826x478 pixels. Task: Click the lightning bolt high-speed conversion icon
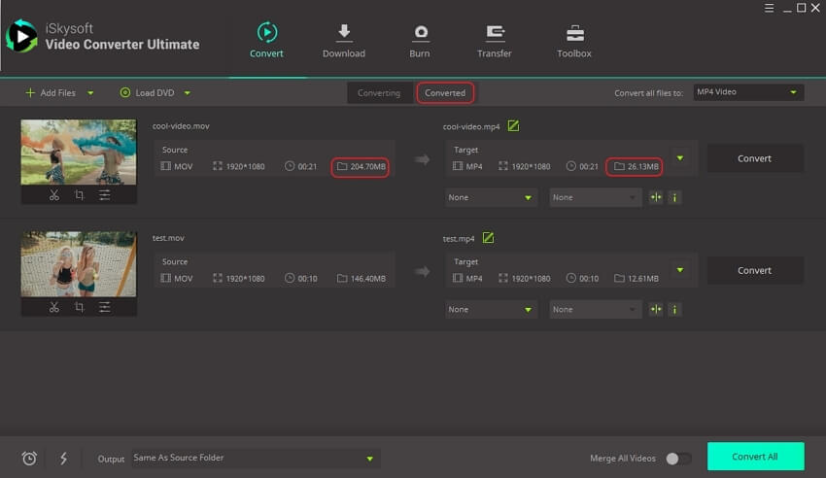[x=63, y=458]
